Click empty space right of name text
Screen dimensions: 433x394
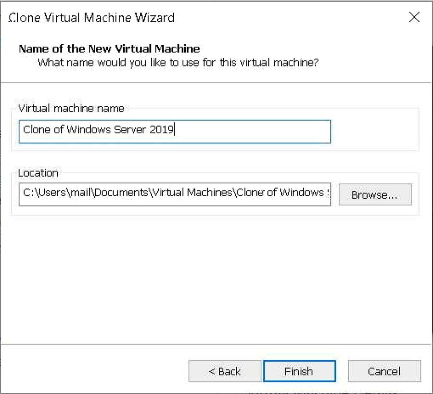tap(255, 131)
